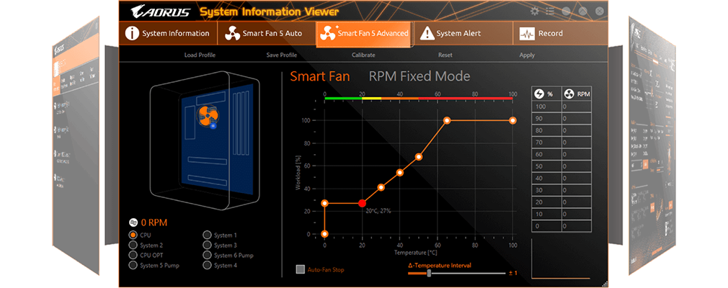This screenshot has width=728, height=288.
Task: Click the 20°C, 27% point label
Action: tap(378, 211)
